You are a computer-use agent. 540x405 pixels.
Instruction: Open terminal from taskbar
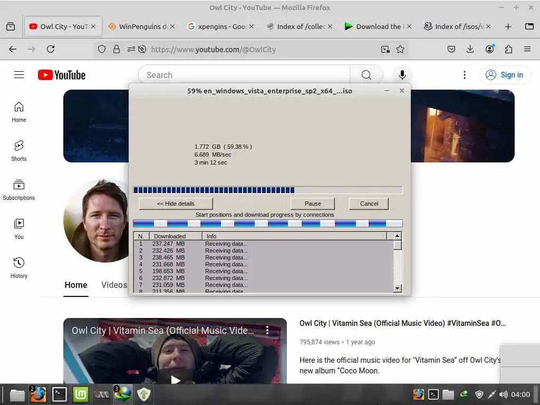pyautogui.click(x=59, y=394)
